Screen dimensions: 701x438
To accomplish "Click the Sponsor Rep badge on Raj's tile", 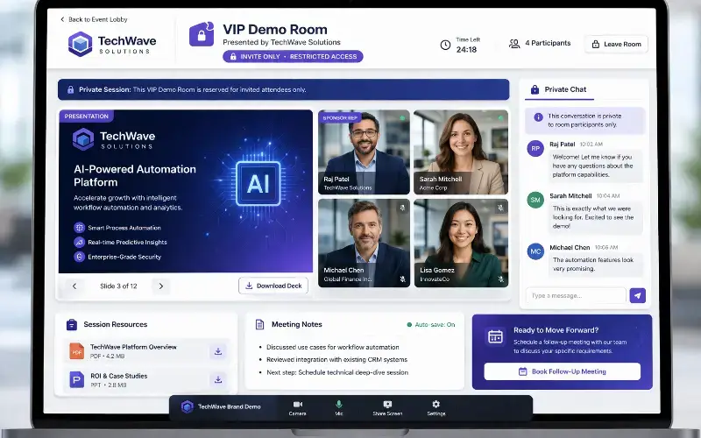I will pyautogui.click(x=340, y=117).
